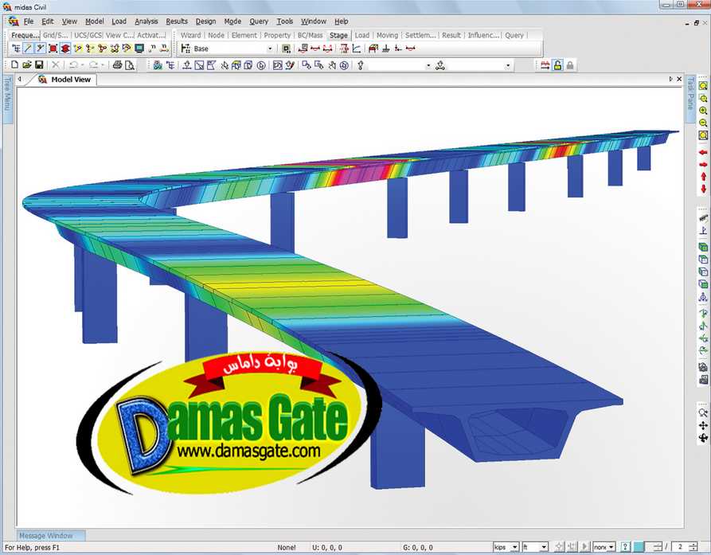The width and height of the screenshot is (711, 555).
Task: Open the Analysis menu
Action: 146,21
